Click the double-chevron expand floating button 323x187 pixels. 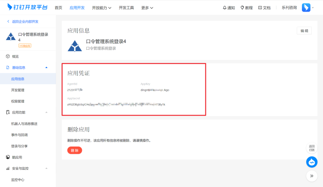[x=312, y=176]
